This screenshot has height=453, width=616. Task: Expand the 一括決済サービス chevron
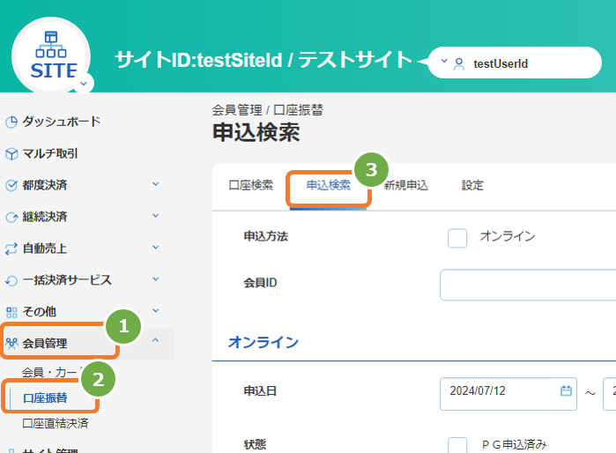[156, 279]
